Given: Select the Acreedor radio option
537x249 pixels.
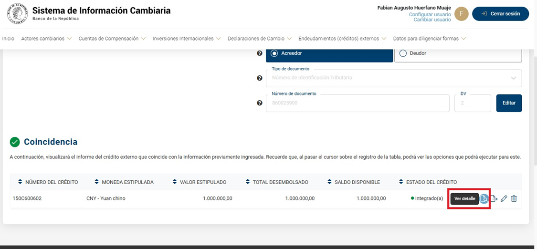Looking at the screenshot, I should click(274, 53).
